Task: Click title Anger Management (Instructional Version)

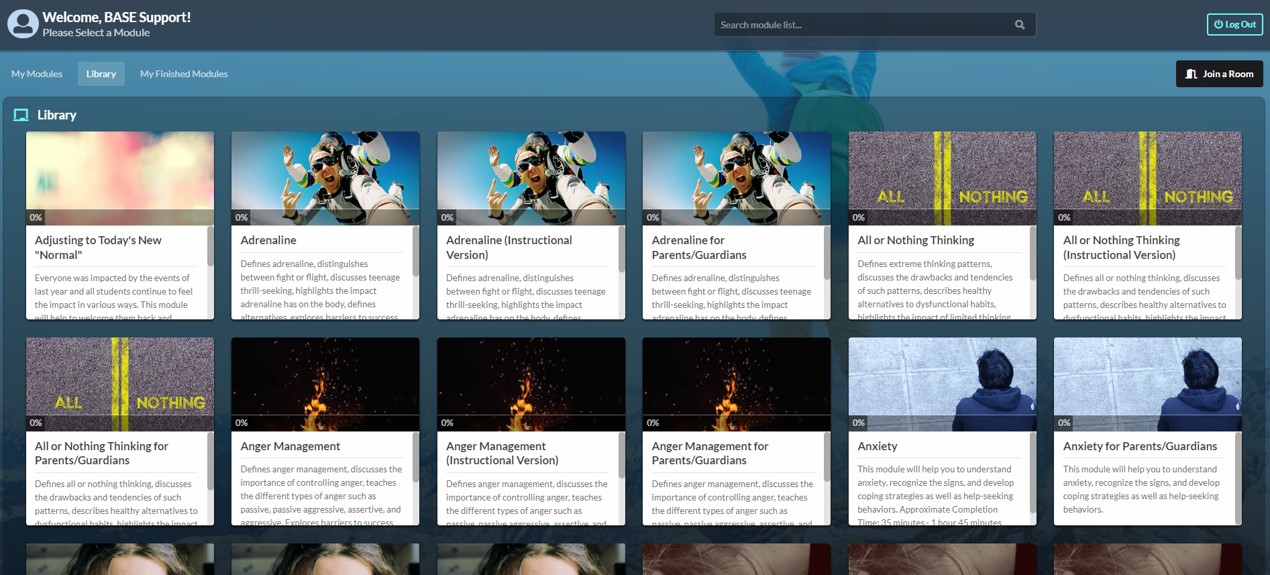Action: 502,453
